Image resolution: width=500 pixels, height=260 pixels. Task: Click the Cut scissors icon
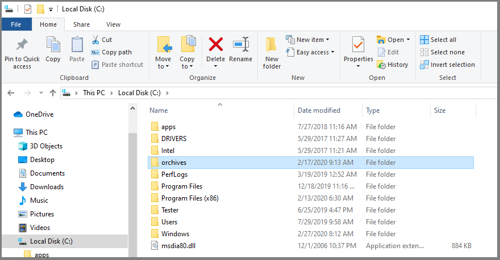tap(95, 40)
